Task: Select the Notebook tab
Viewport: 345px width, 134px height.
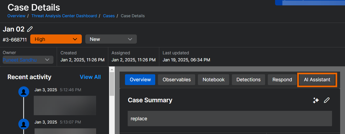Action: click(214, 80)
